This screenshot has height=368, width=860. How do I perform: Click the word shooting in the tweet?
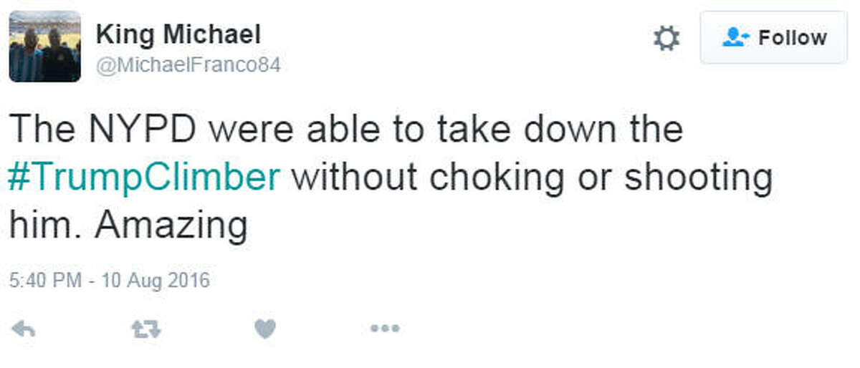[x=698, y=178]
